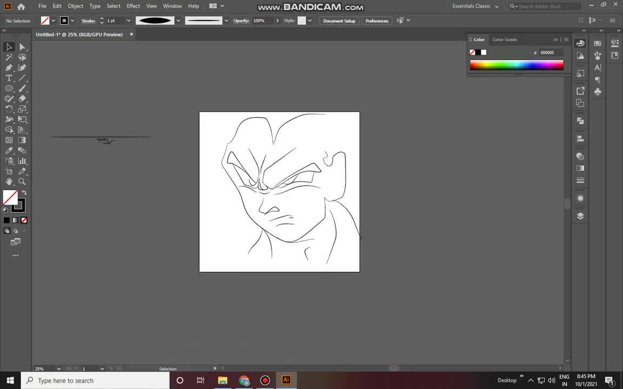Pick the Eraser tool
The height and width of the screenshot is (389, 623).
tap(22, 99)
